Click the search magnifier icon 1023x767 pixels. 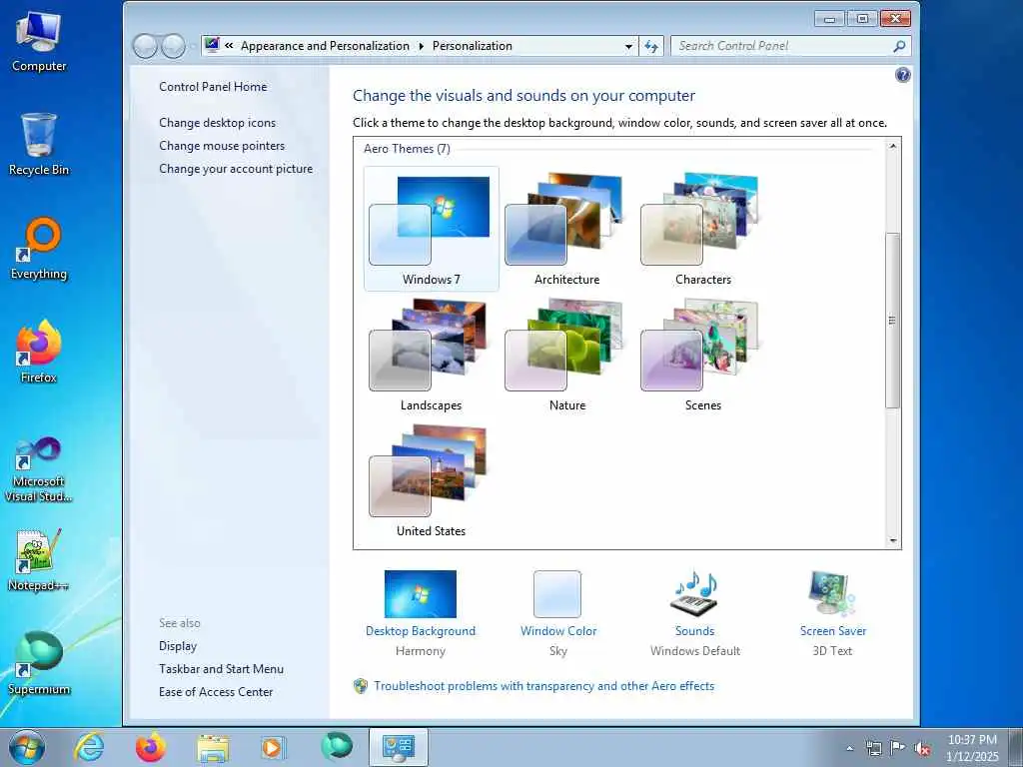point(900,46)
